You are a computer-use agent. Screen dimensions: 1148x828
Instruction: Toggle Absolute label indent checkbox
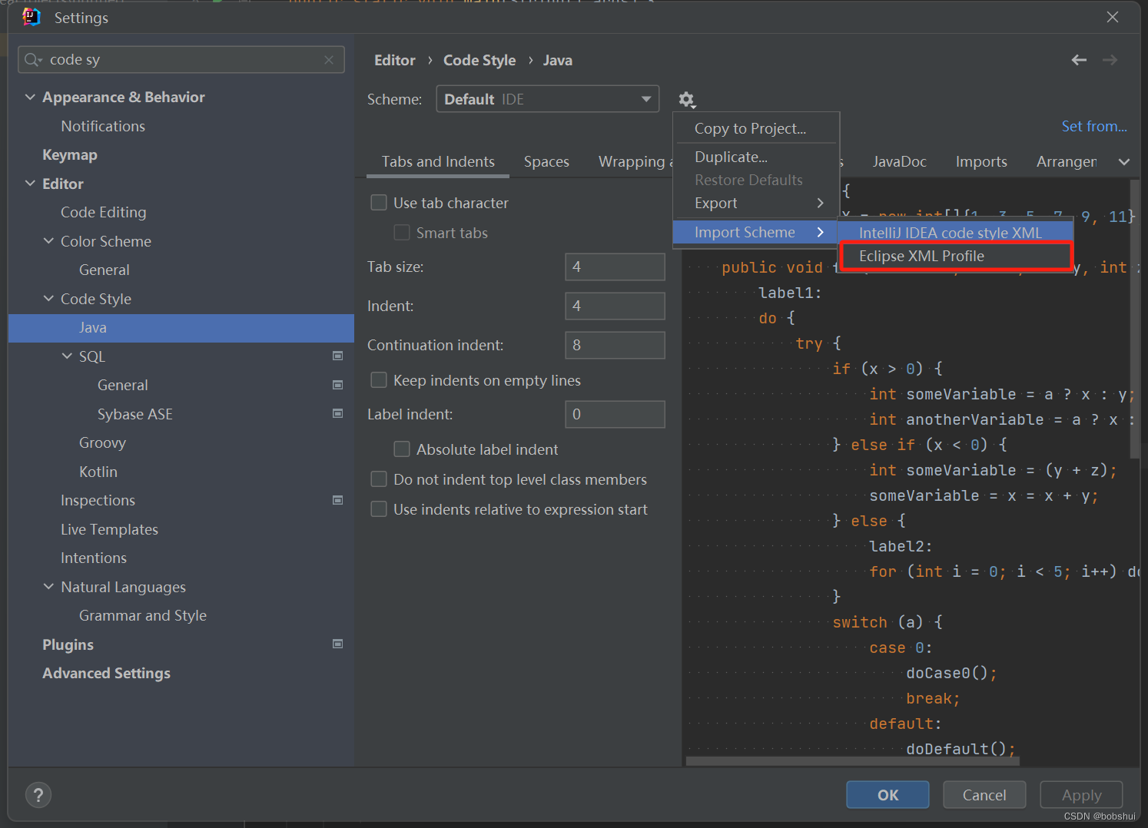[402, 449]
